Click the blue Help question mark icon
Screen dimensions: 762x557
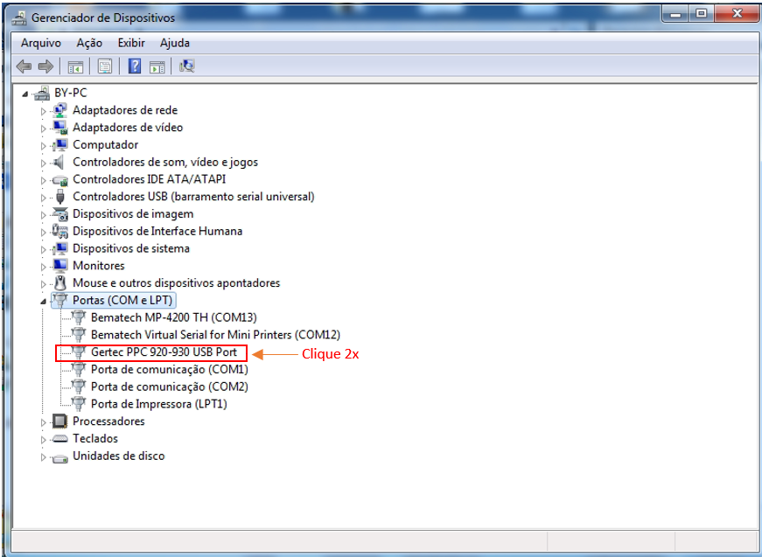135,66
